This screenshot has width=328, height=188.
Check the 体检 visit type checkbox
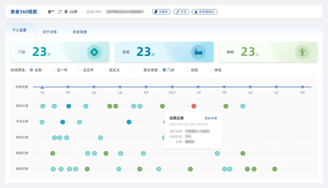point(211,70)
